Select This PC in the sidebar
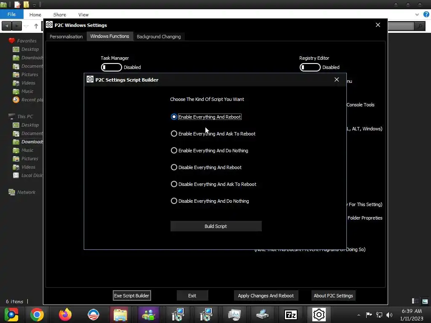This screenshot has width=431, height=323. point(21,116)
